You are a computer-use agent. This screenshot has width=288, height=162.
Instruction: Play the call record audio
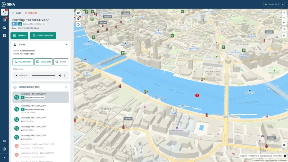(16, 76)
